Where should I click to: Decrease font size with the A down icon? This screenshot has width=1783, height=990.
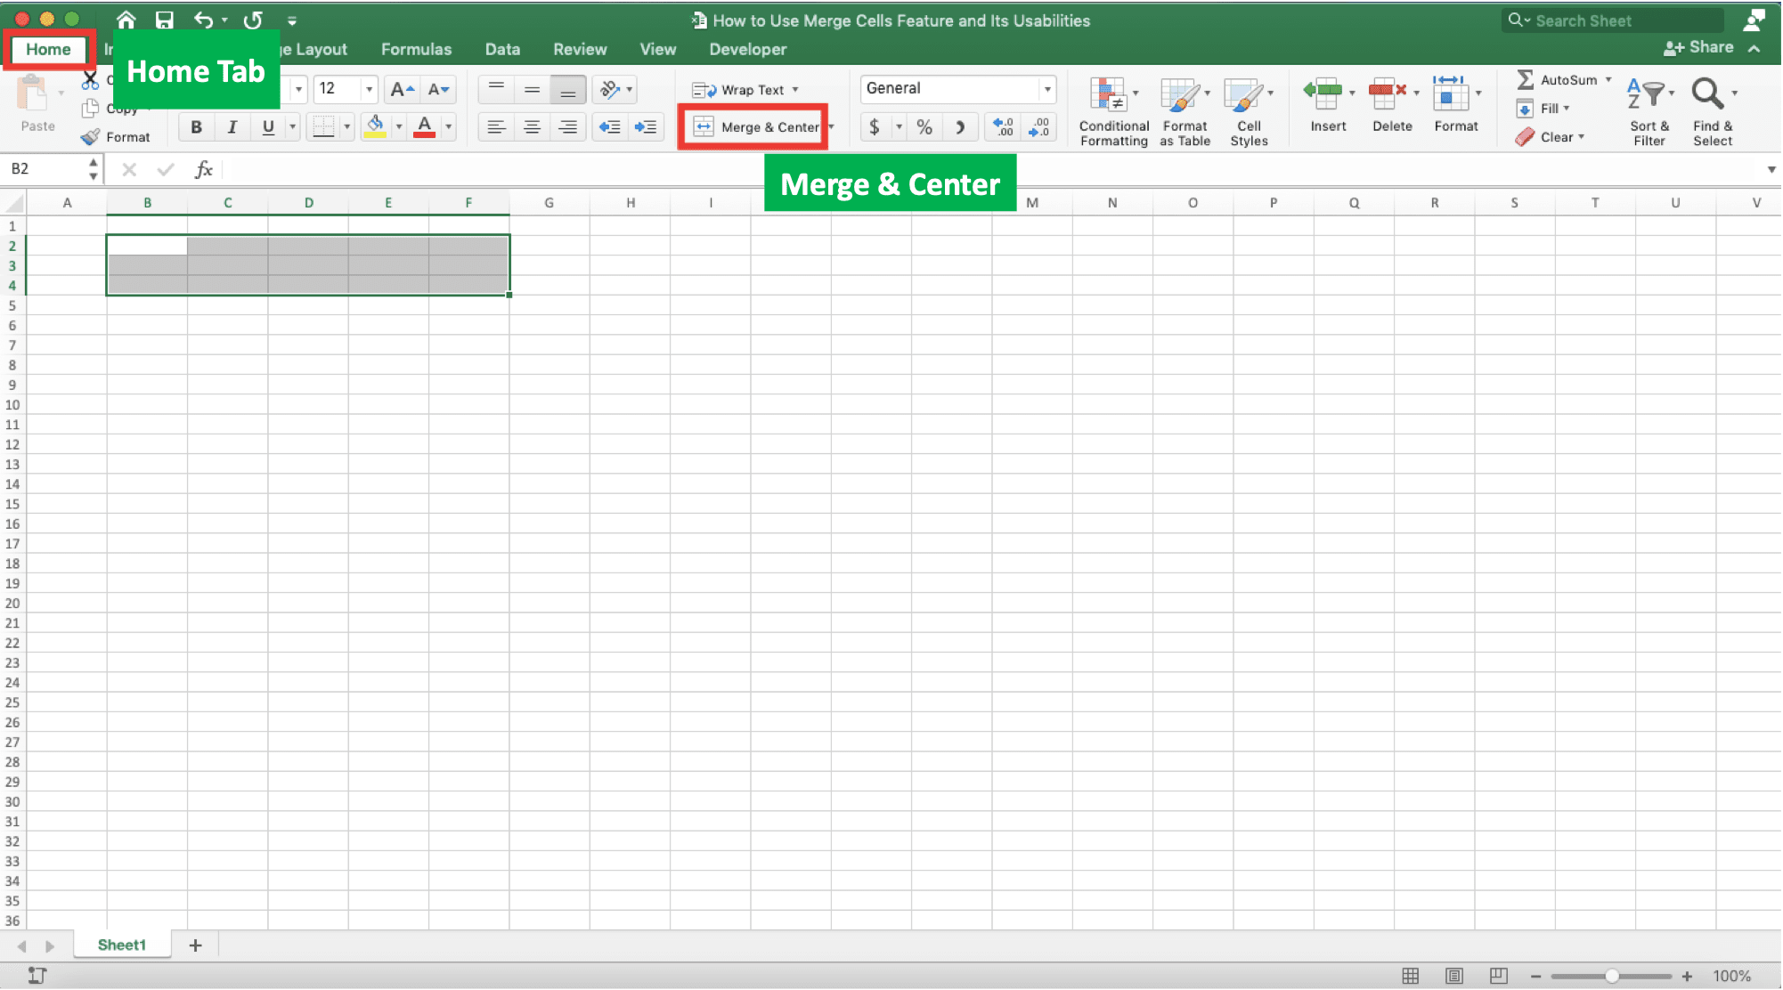(x=438, y=89)
